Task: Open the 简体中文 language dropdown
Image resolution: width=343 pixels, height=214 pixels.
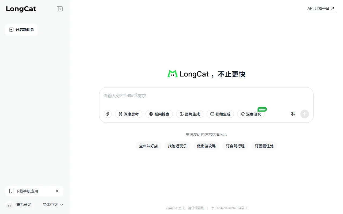Action: tap(53, 205)
